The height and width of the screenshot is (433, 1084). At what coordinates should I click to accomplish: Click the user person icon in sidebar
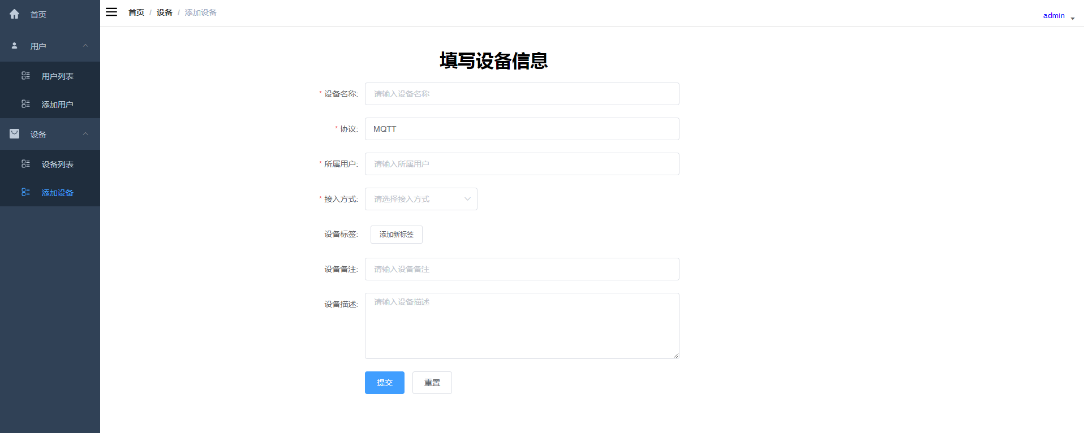tap(15, 46)
